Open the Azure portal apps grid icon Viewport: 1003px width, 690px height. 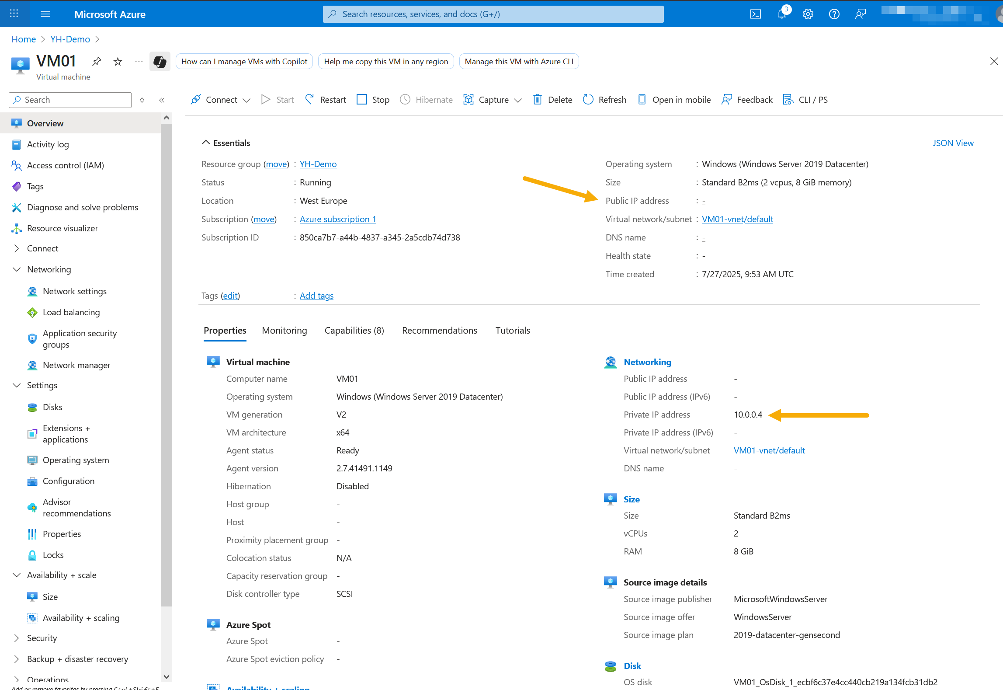click(x=14, y=14)
